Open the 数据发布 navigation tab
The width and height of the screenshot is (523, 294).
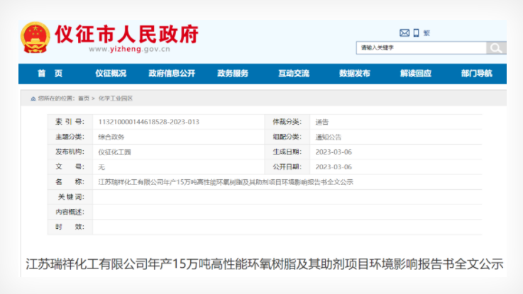(355, 73)
